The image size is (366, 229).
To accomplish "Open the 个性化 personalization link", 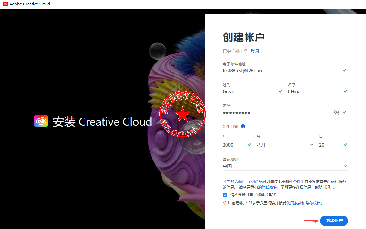I will point(299,182).
